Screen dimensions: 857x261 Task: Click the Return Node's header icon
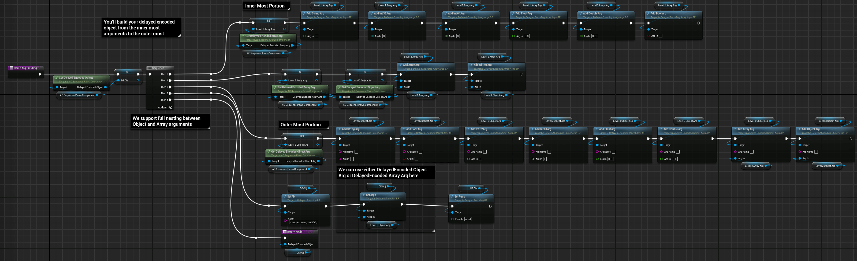click(x=284, y=232)
